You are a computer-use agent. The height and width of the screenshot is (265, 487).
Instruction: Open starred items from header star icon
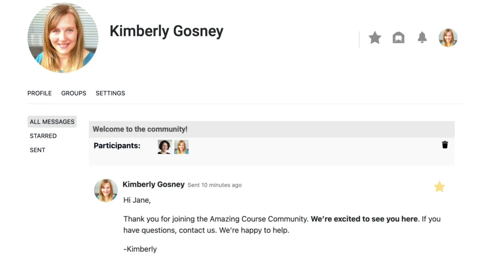click(x=375, y=38)
